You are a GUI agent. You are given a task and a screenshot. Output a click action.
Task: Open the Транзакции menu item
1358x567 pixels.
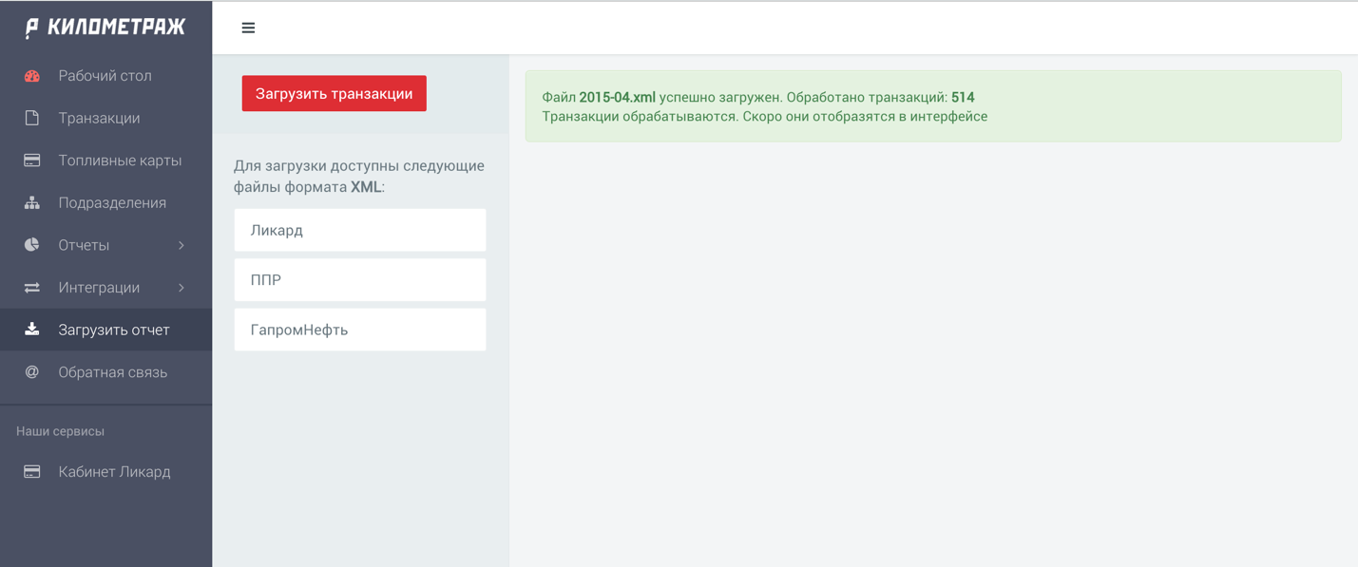coord(99,118)
